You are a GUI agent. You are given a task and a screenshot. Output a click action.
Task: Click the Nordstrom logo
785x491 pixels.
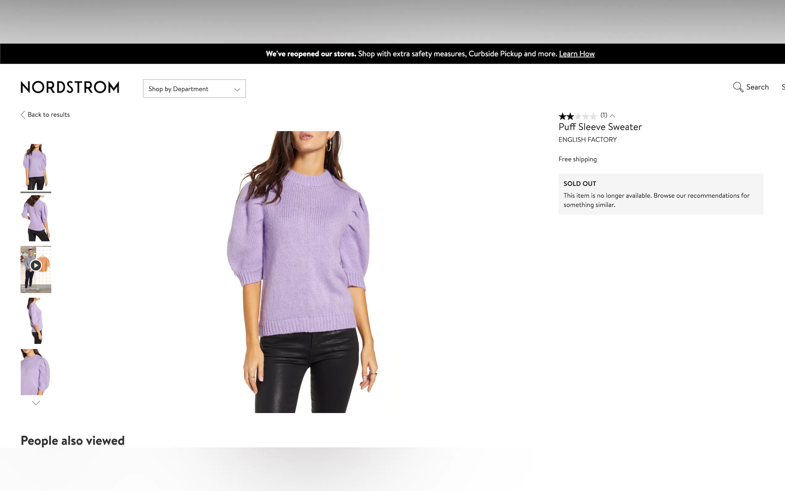coord(70,88)
